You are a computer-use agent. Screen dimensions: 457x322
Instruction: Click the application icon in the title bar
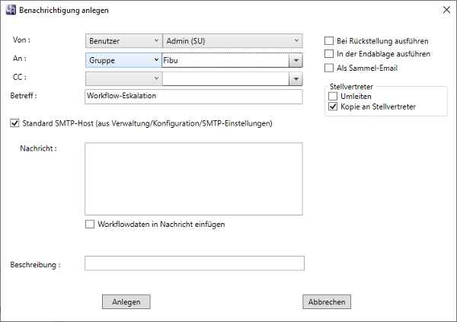(x=11, y=10)
